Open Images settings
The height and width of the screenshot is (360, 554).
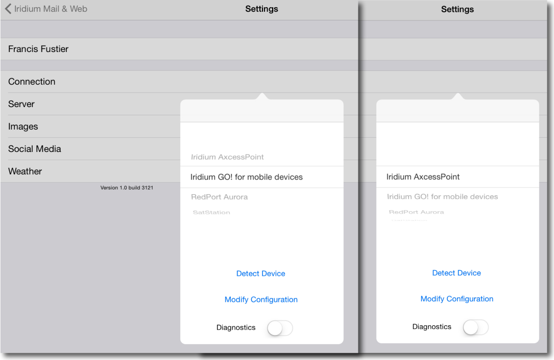coord(90,126)
